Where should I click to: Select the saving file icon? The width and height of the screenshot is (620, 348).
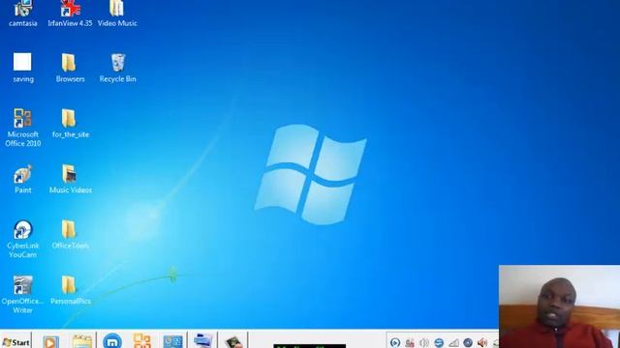[22, 68]
